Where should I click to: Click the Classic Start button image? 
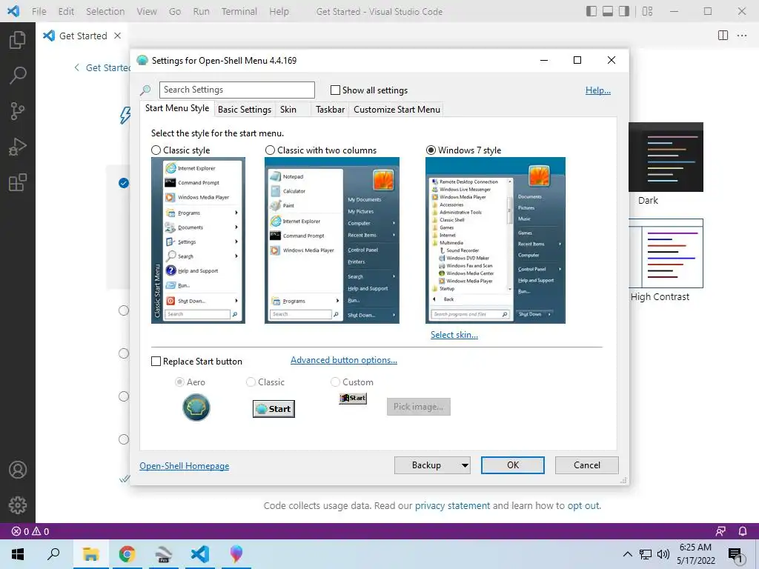click(274, 409)
